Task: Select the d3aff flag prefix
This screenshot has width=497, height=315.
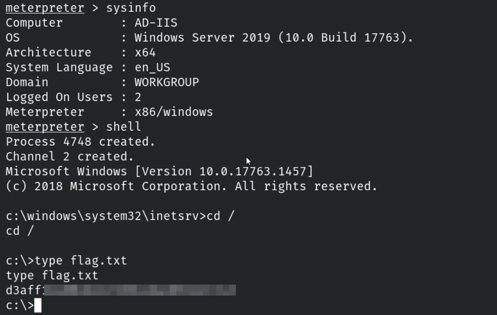Action: pyautogui.click(x=24, y=290)
